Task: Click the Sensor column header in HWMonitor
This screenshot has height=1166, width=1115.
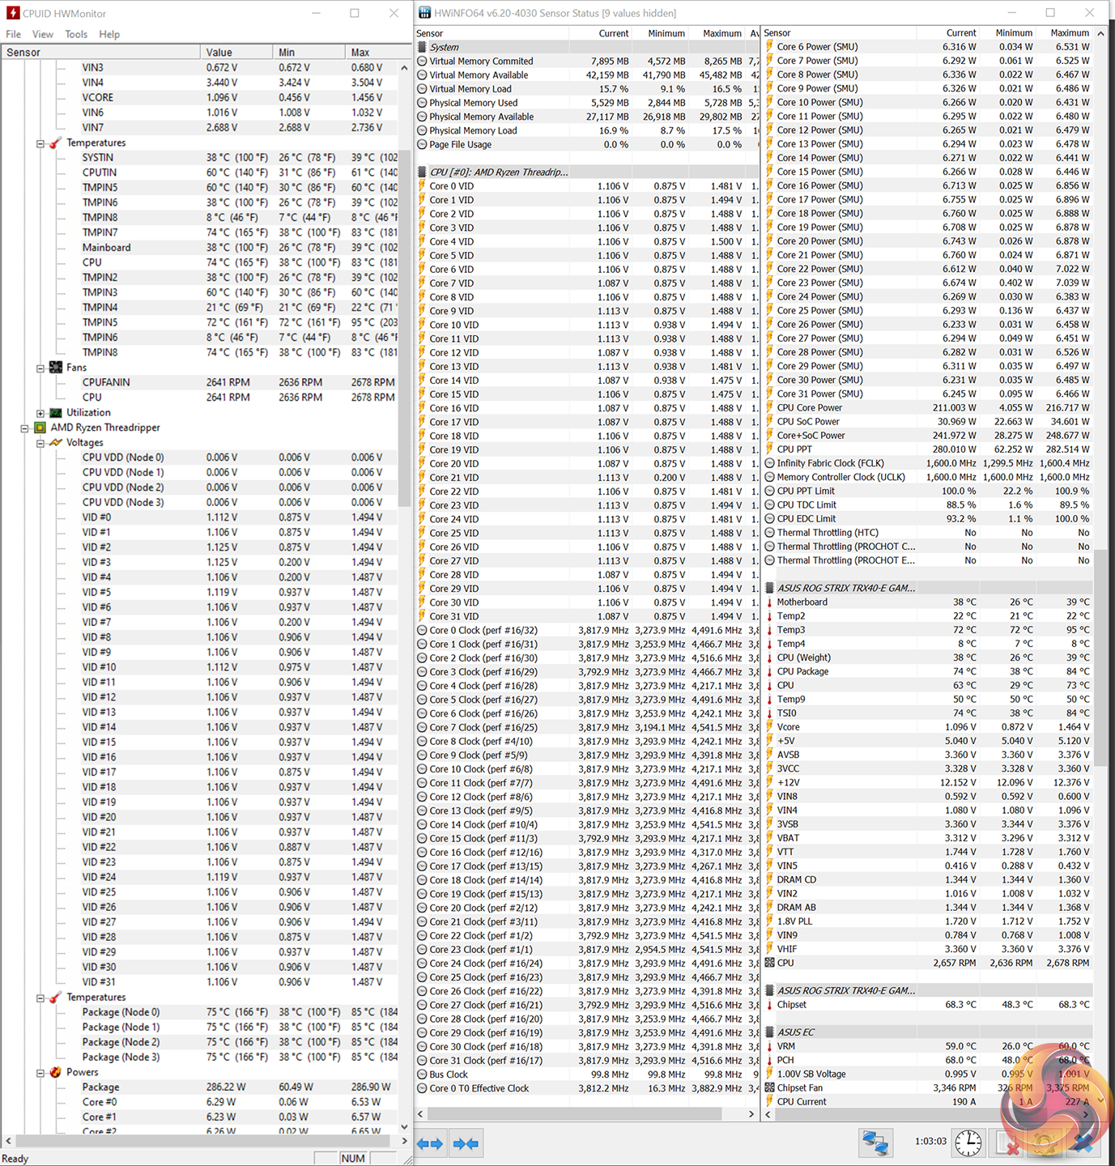Action: point(100,52)
